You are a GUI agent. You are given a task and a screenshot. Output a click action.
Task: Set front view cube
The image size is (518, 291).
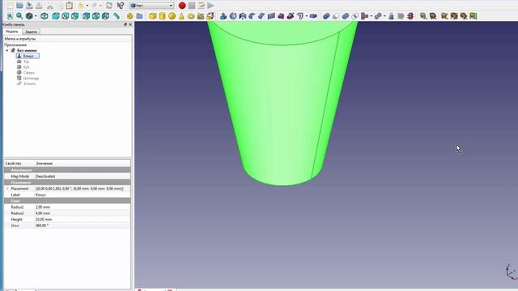56,16
